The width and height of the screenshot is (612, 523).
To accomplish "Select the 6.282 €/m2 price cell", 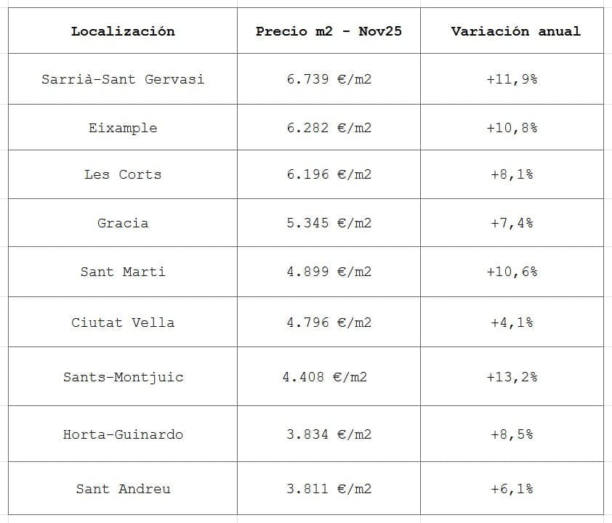I will tap(329, 128).
